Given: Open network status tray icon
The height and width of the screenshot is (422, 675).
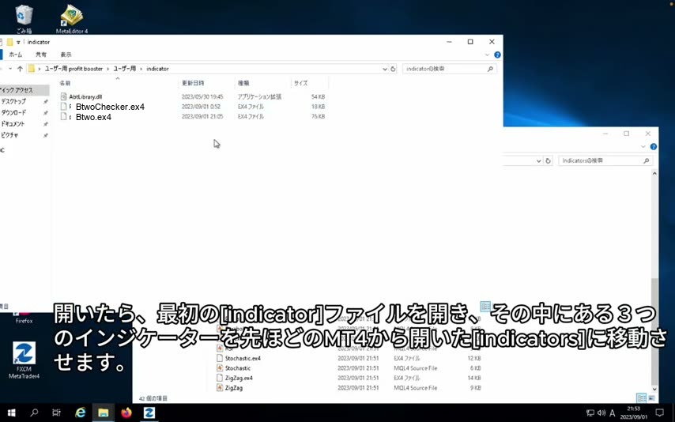Looking at the screenshot, I should pyautogui.click(x=590, y=413).
